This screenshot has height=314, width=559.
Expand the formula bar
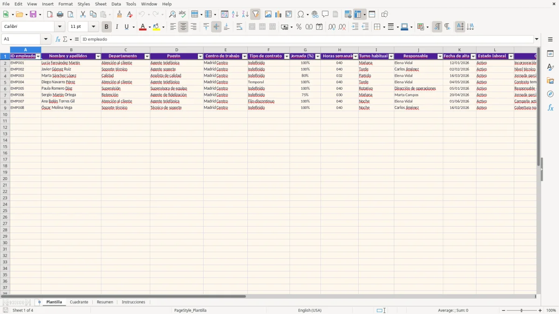click(537, 39)
